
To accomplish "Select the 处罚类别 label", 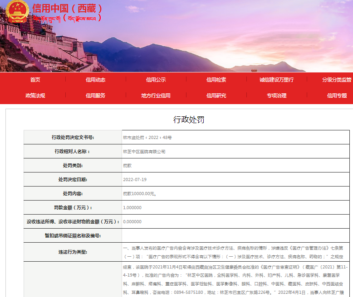I will pyautogui.click(x=73, y=165).
